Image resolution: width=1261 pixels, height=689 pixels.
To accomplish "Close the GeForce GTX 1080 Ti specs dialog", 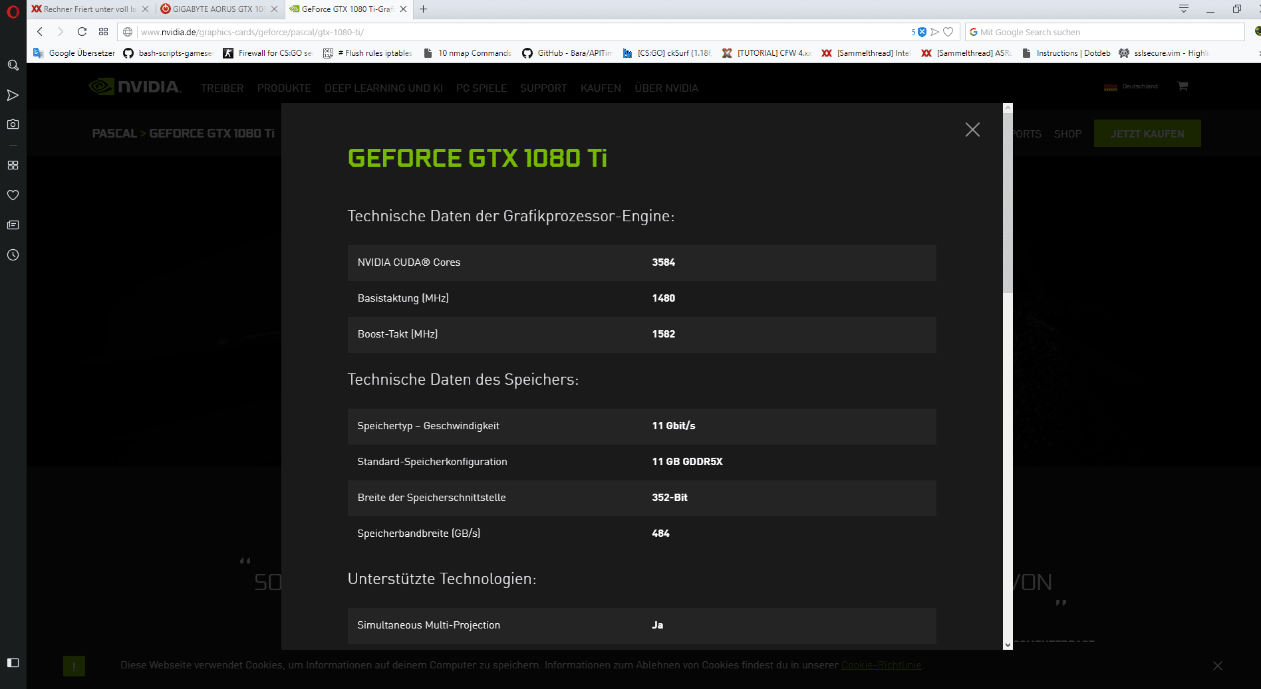I will click(972, 130).
